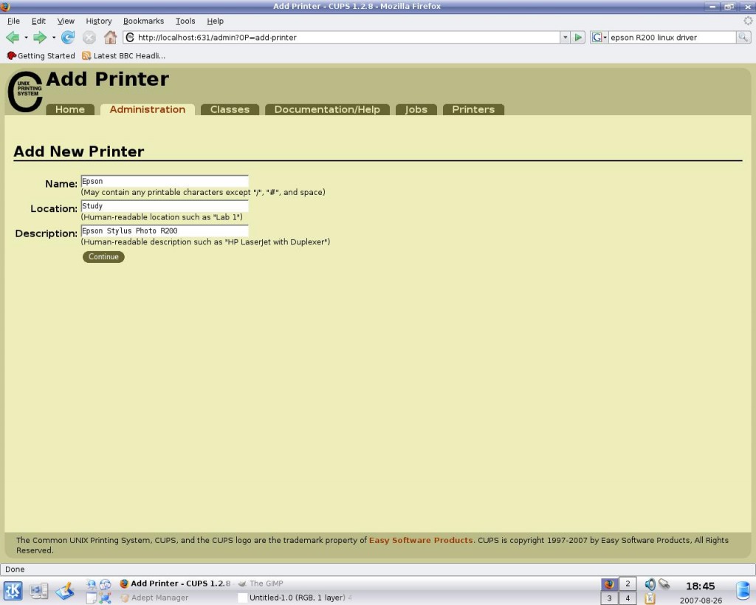
Task: Click the search magnifier icon
Action: point(743,37)
